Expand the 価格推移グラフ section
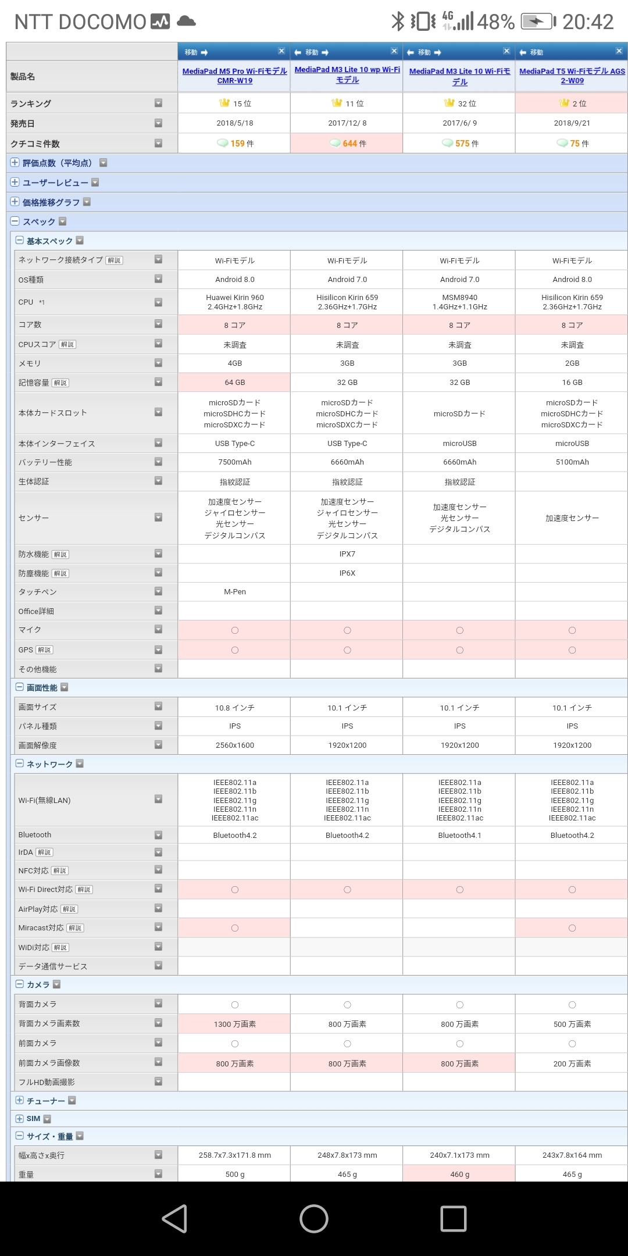This screenshot has height=1256, width=628. 15,202
